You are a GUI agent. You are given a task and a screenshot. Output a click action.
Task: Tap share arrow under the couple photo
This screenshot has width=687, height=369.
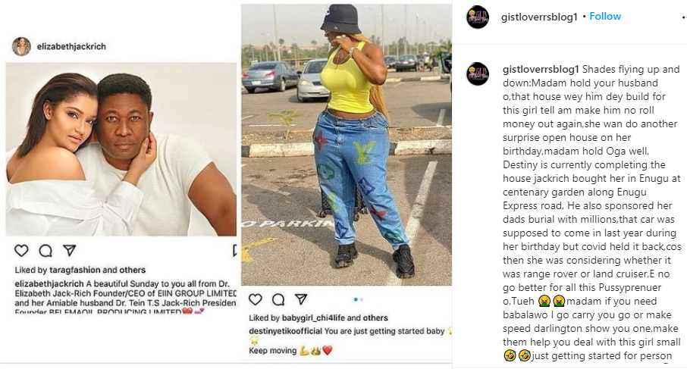69,250
